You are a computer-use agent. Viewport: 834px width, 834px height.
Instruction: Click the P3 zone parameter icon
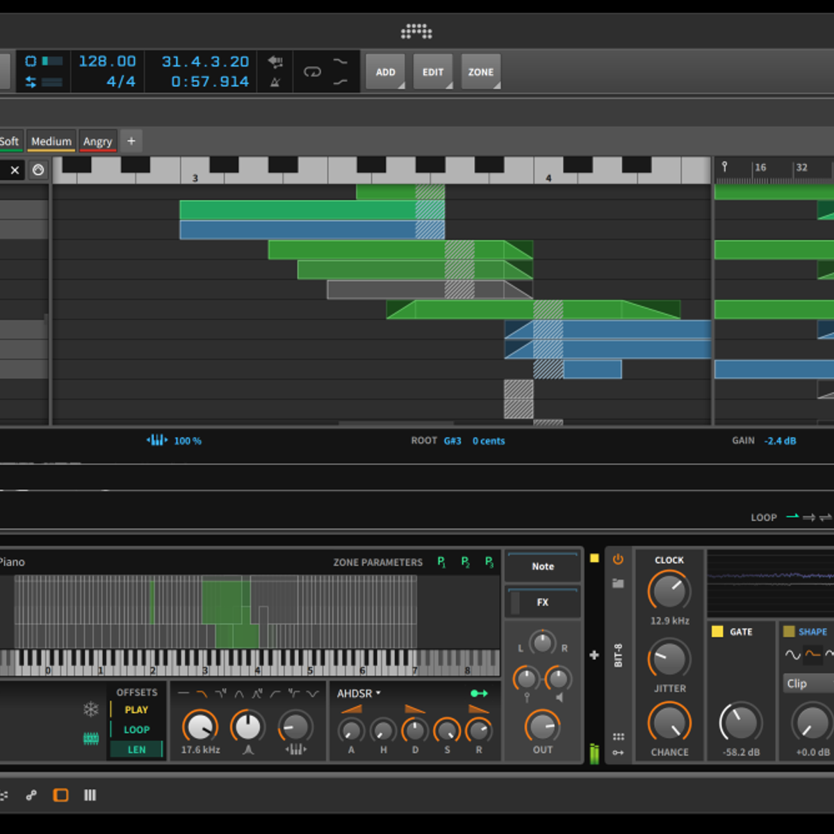[489, 562]
